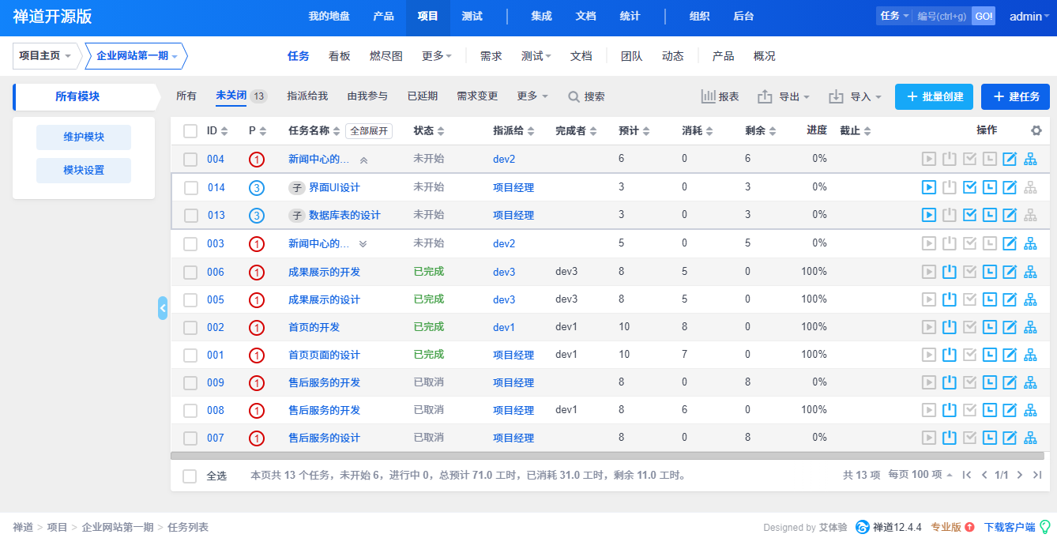Start task 014 界面UI设计 with play icon
The image size is (1057, 538).
click(x=929, y=187)
